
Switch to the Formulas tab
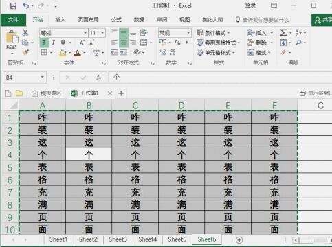[x=116, y=20]
